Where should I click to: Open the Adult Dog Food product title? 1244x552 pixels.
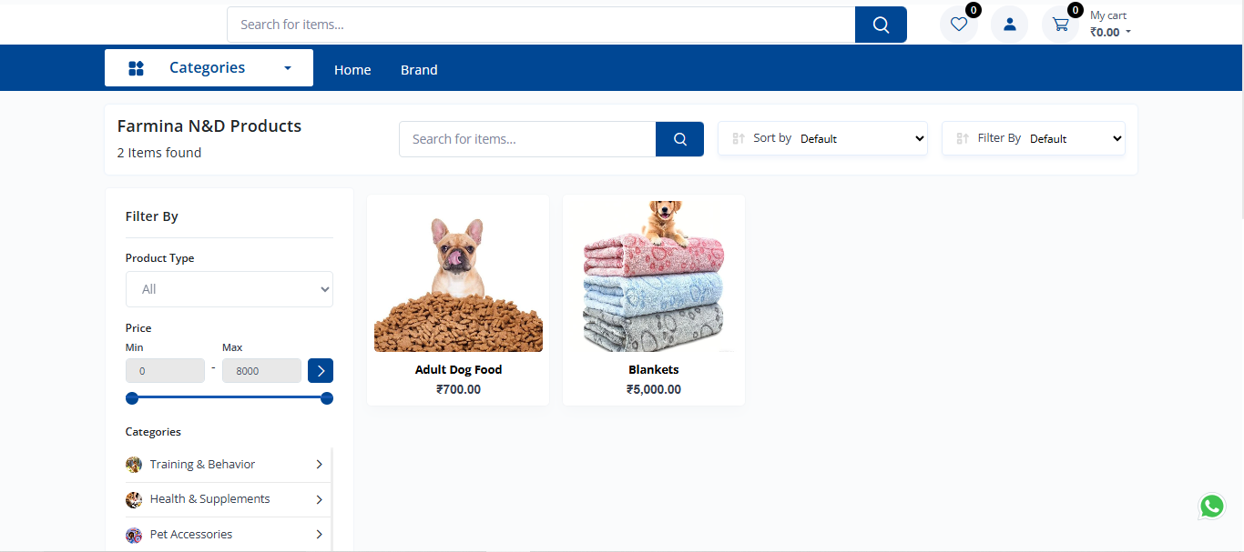tap(458, 369)
